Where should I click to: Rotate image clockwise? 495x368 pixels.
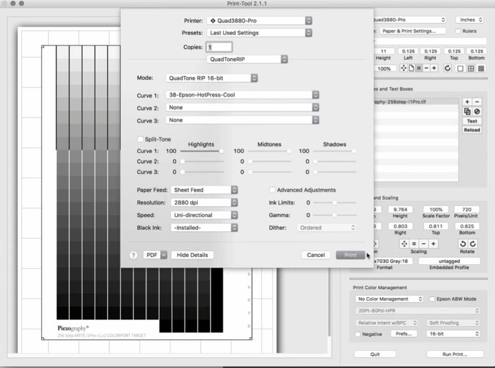pos(473,244)
